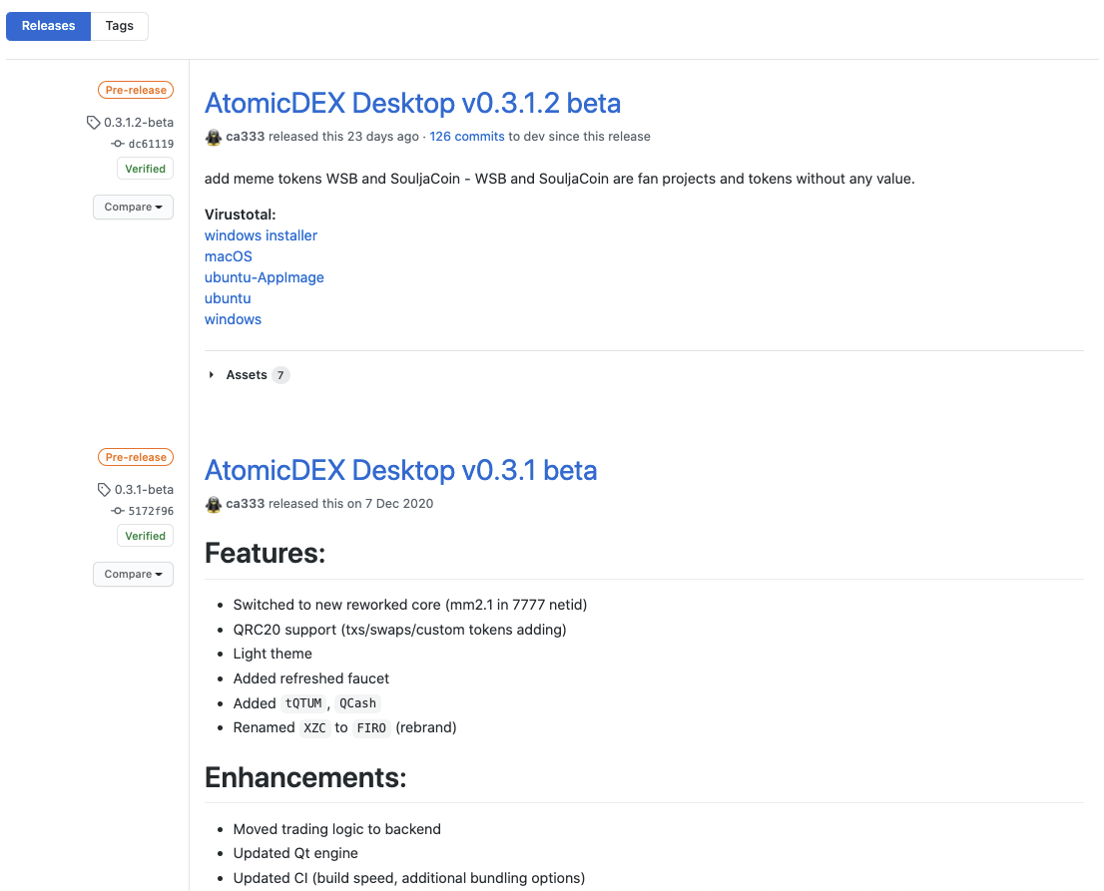Screen dimensions: 1104x891
Task: Open the Virustotal windows link
Action: pyautogui.click(x=233, y=319)
